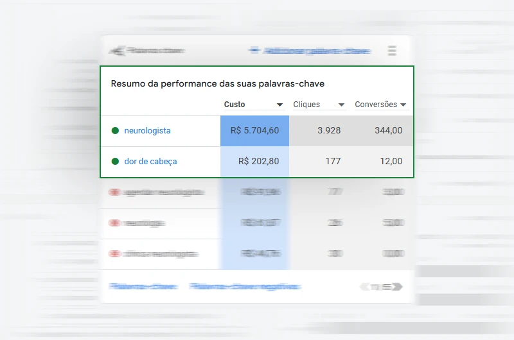Screen dimensions: 514x340
Task: Click the red status dot in the fourth row
Action: 116,223
